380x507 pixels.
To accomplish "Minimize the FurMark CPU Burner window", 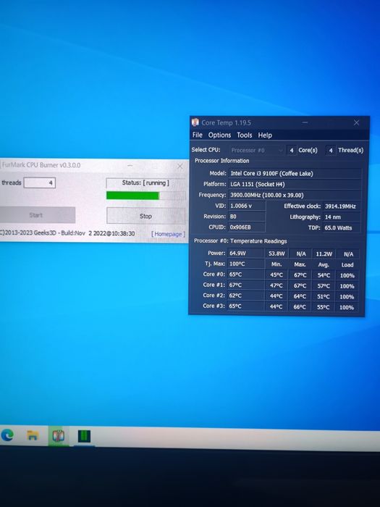I will pos(130,166).
